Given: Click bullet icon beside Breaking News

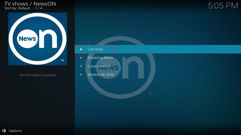Looking at the screenshot, I should coord(81,58).
